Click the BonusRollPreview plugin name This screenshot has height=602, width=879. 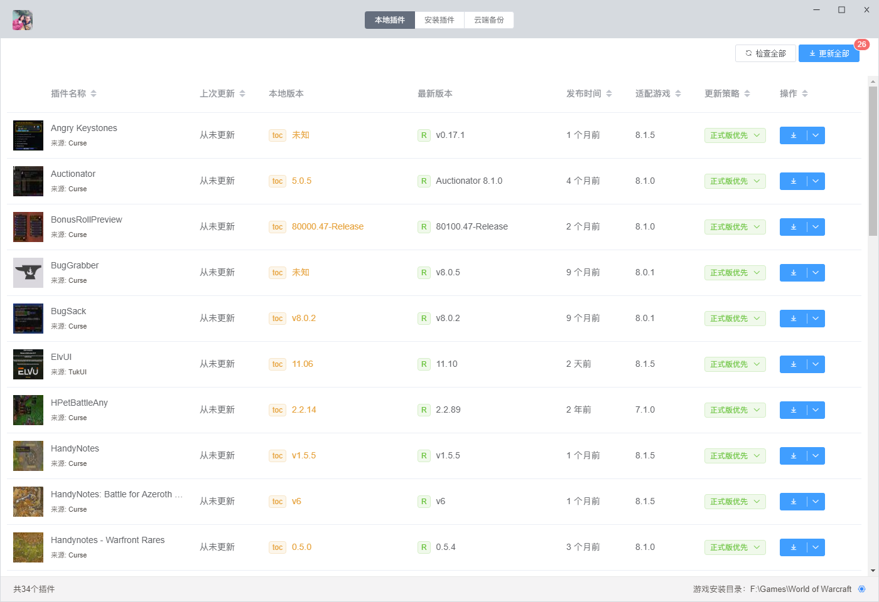87,219
